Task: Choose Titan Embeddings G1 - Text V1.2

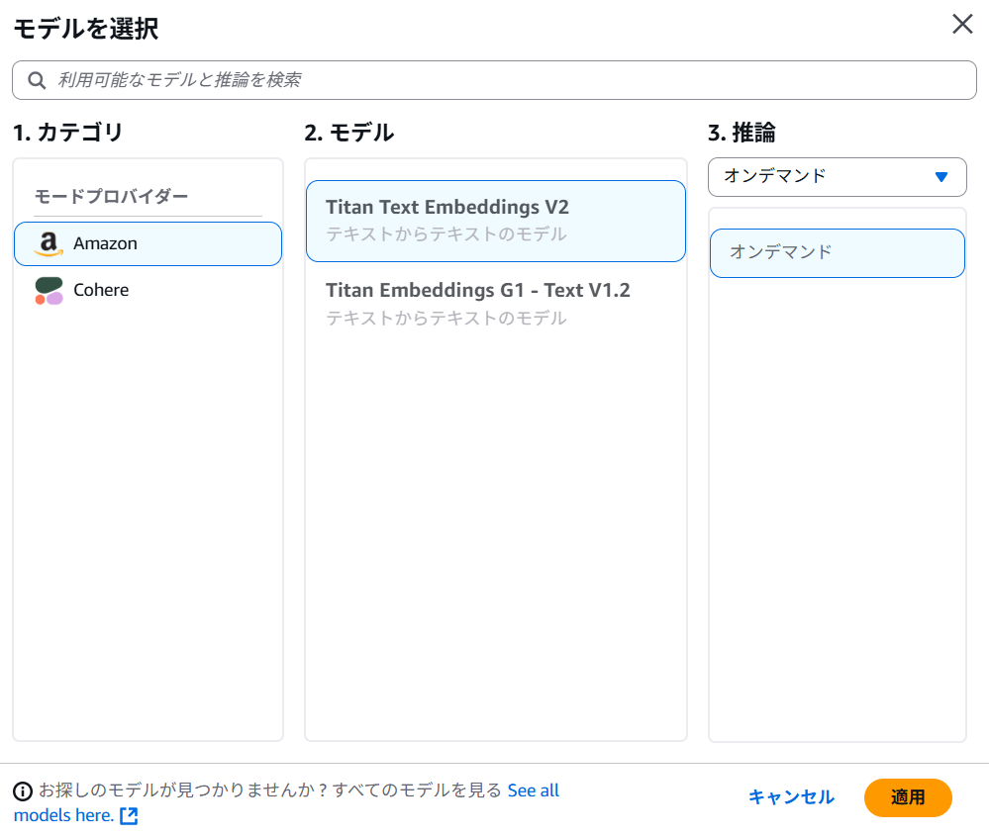Action: (x=496, y=304)
